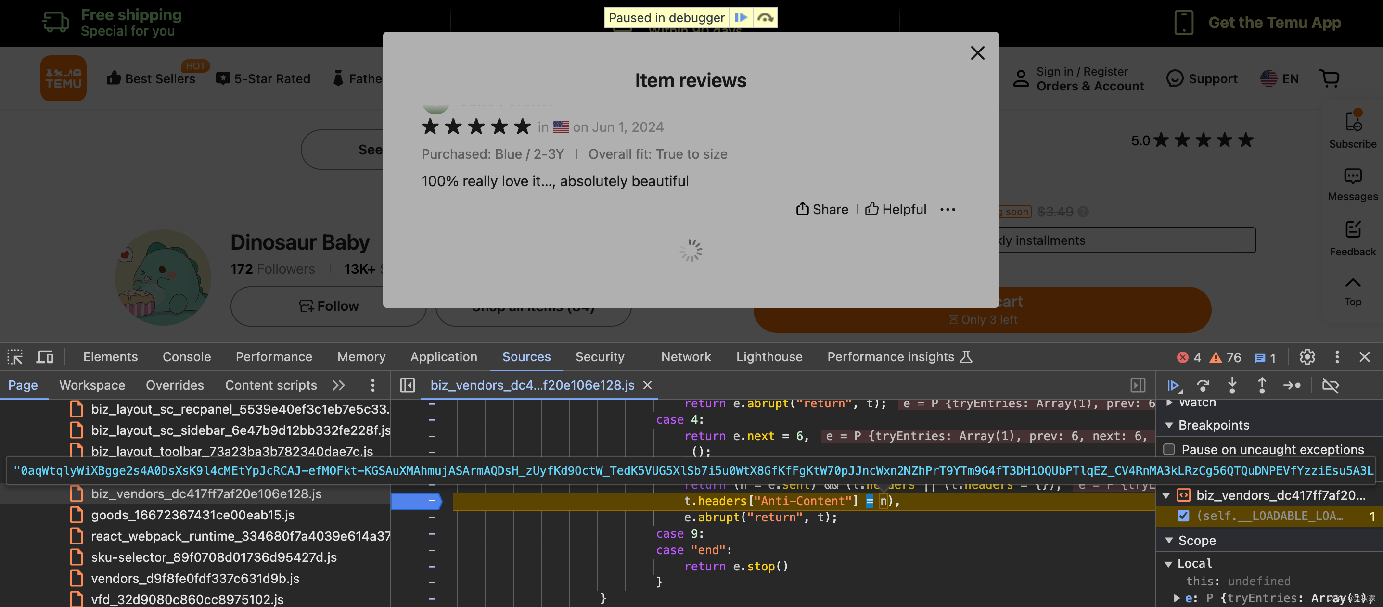The height and width of the screenshot is (607, 1383).
Task: Collapse the Scope section
Action: (1169, 541)
